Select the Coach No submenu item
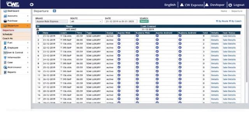 click(x=8, y=38)
